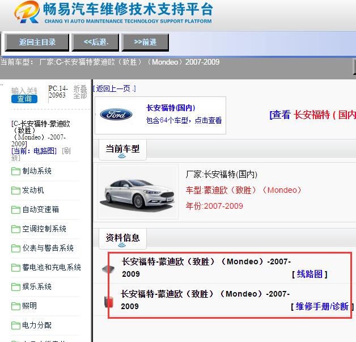
Task: Open the 制动系统 folder icon
Action: pos(16,171)
